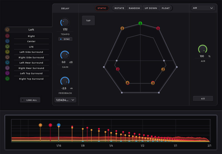Toggle power icon for Left channel
The height and width of the screenshot is (154, 222).
pyautogui.click(x=7, y=30)
